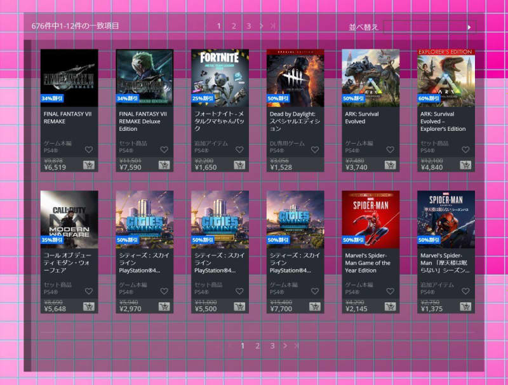The height and width of the screenshot is (385, 508).
Task: Click cart icon for Cities Skylines ¥7,700
Action: [314, 307]
